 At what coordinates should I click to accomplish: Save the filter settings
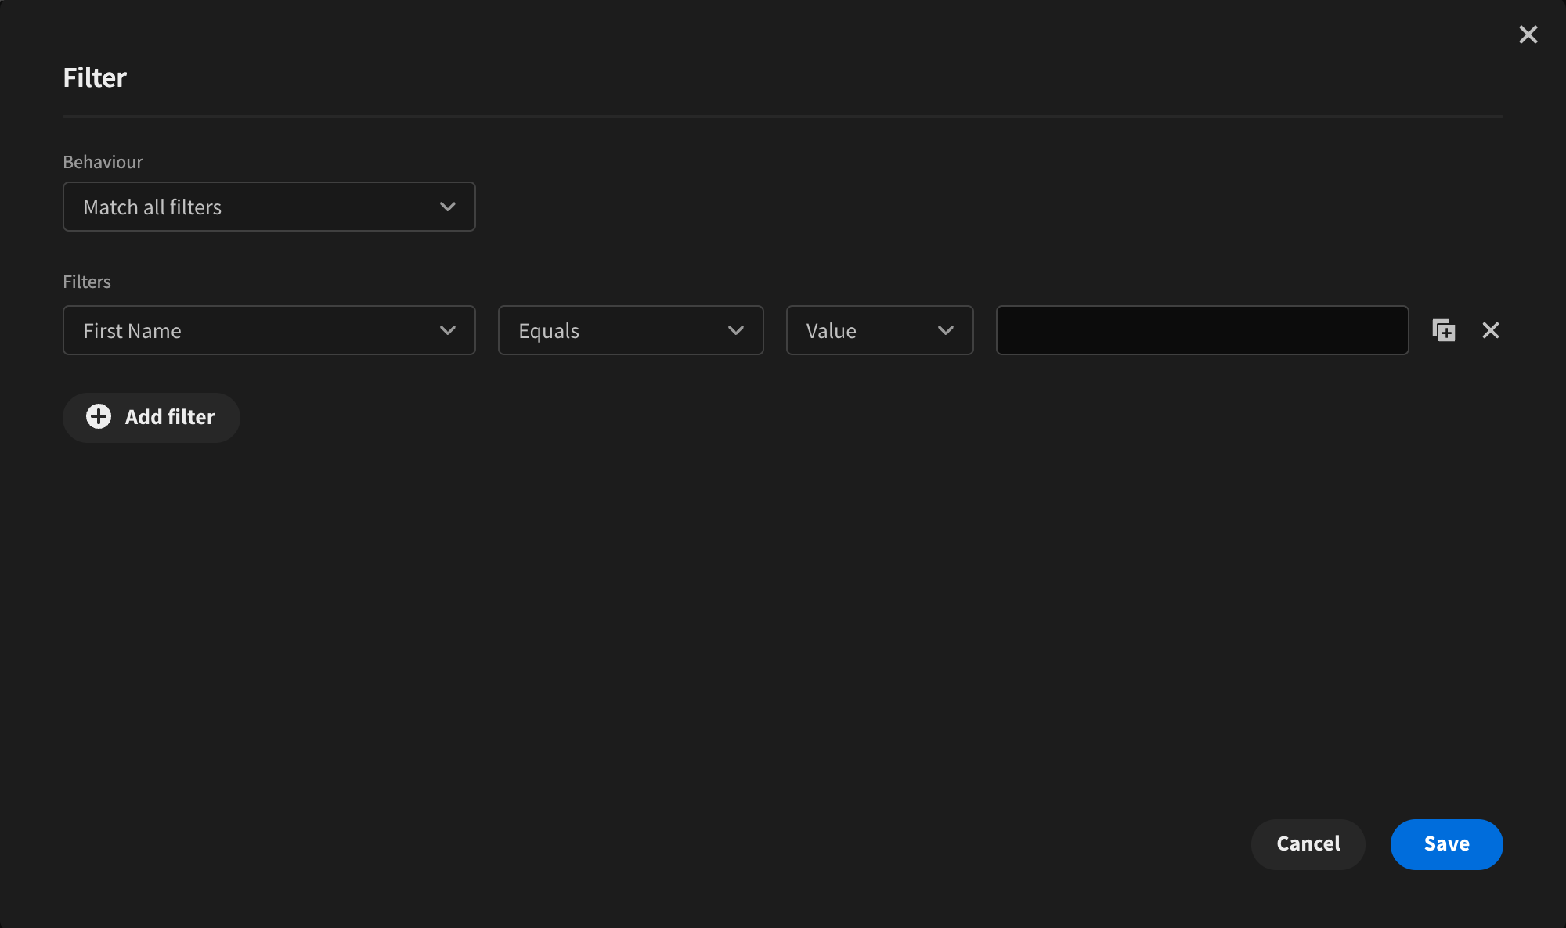[1446, 843]
